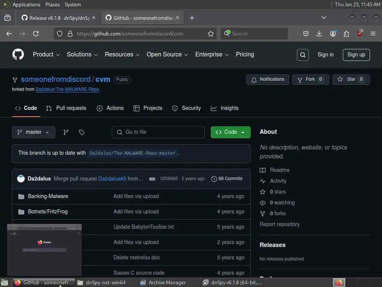Open the Projects tab

click(148, 108)
